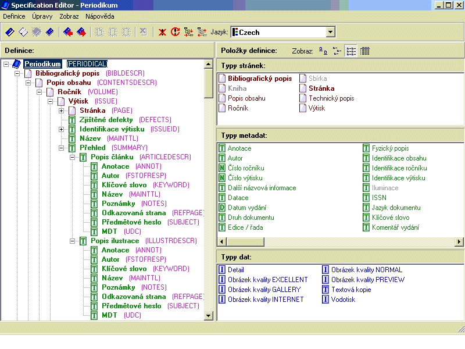Expand the Stránka (PAGE) node

pos(61,111)
